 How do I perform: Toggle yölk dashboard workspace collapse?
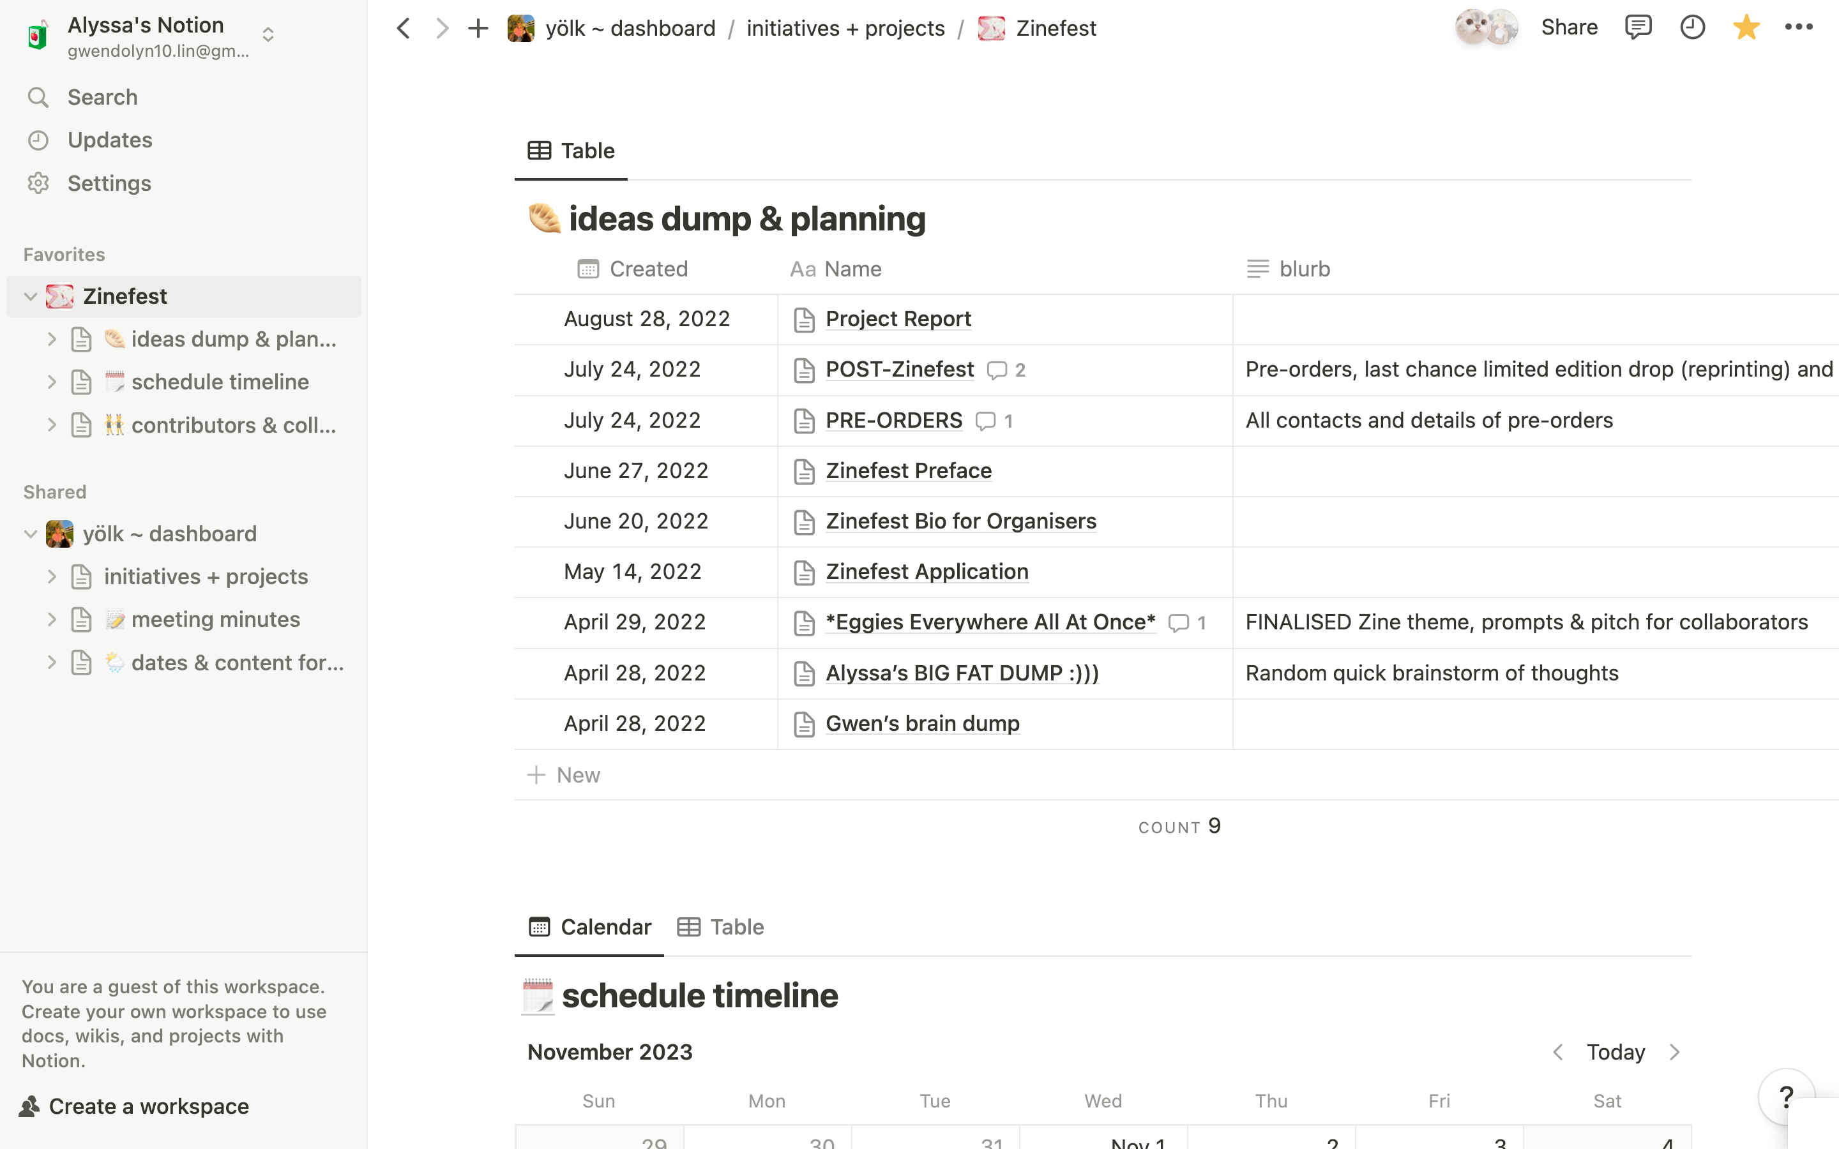coord(29,534)
